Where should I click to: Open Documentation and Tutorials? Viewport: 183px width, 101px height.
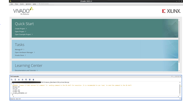tap(26, 70)
